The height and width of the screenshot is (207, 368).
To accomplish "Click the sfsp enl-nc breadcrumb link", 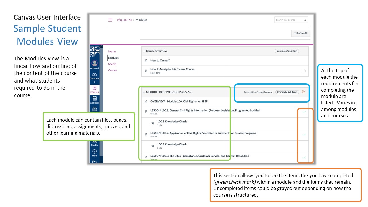I will pos(124,20).
